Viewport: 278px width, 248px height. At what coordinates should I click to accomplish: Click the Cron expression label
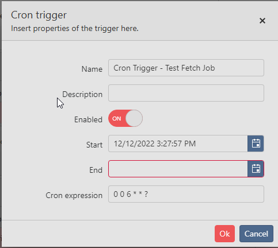pos(74,195)
